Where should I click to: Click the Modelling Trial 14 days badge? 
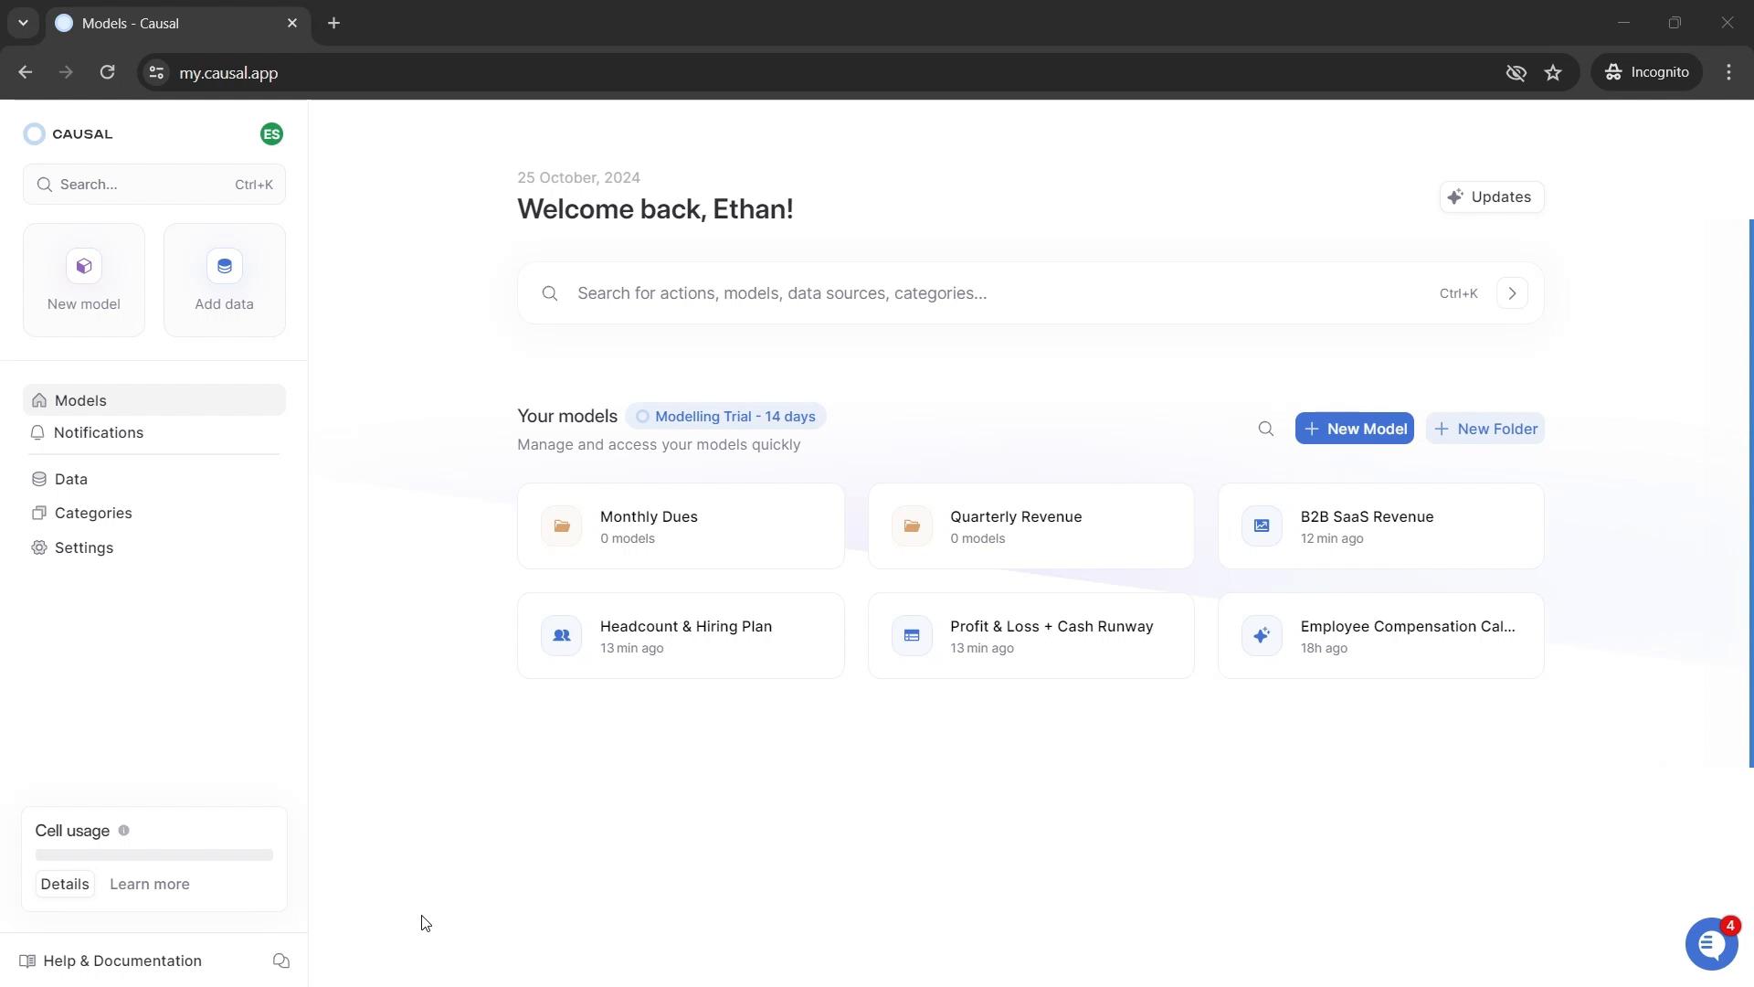(725, 416)
